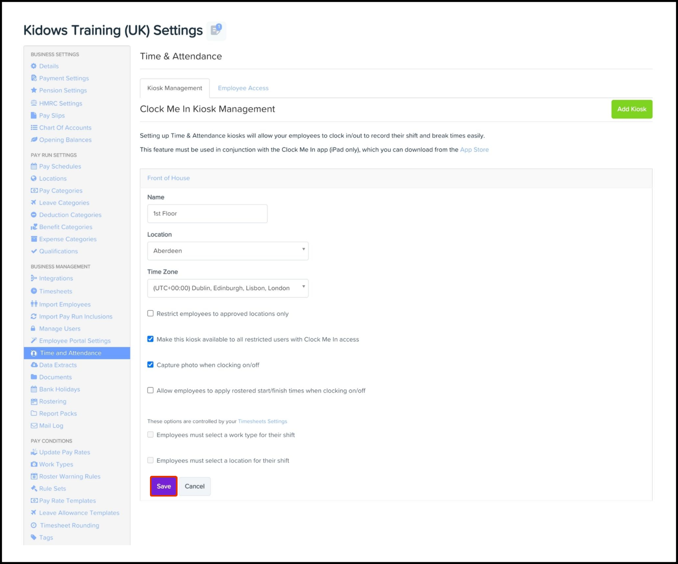Click the Pay Schedules calendar icon
The image size is (678, 564).
tap(34, 166)
